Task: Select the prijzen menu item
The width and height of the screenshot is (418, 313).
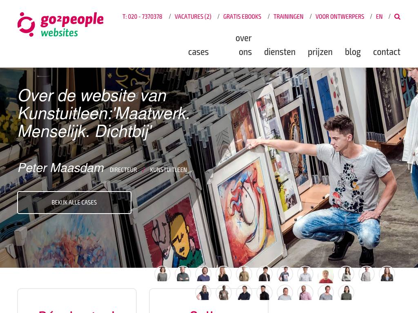Action: coord(320,52)
